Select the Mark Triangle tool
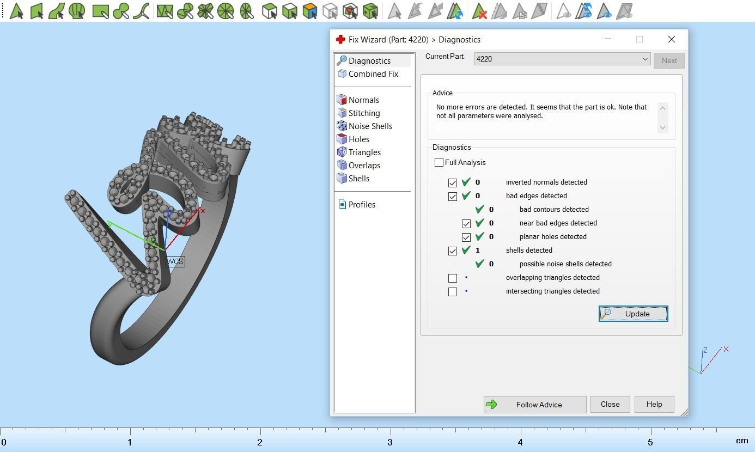The width and height of the screenshot is (755, 452). [x=16, y=11]
